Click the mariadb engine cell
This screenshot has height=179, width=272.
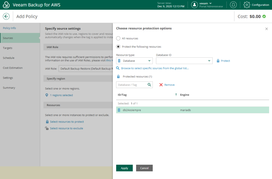185,110
